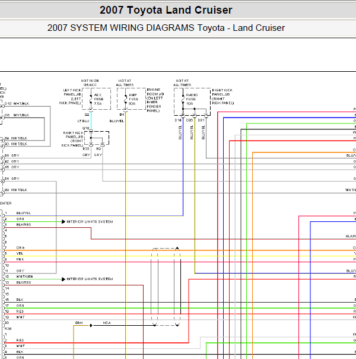Select the 'K9' connector label
356x359 pixels.
pos(98,149)
